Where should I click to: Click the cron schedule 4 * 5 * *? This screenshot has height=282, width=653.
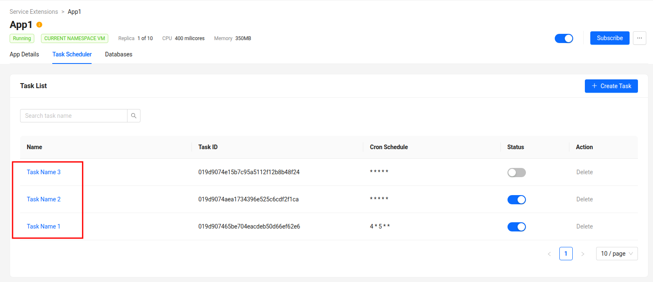pyautogui.click(x=380, y=226)
